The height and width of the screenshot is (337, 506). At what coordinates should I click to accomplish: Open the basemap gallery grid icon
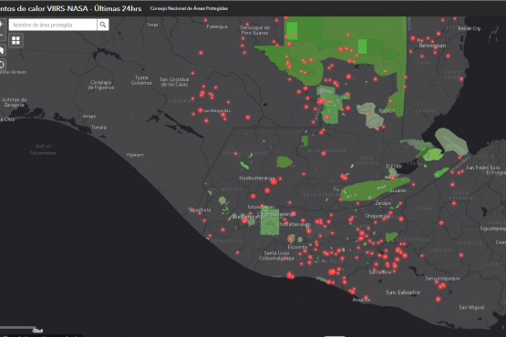15,40
